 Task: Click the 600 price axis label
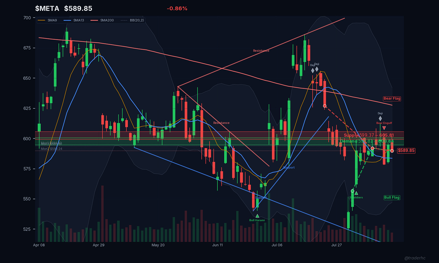[27, 139]
